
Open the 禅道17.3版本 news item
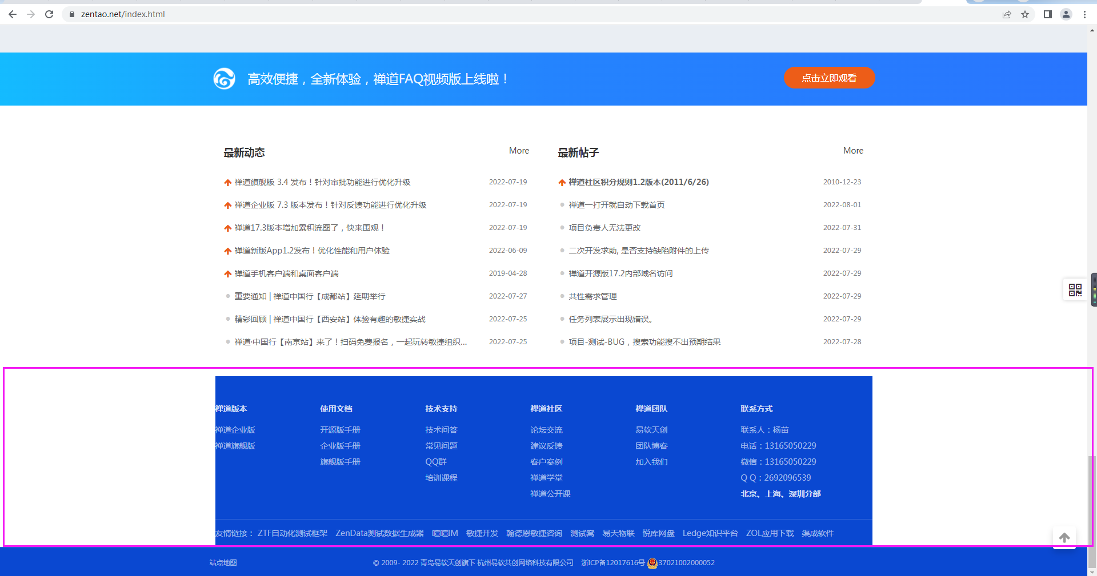click(309, 228)
